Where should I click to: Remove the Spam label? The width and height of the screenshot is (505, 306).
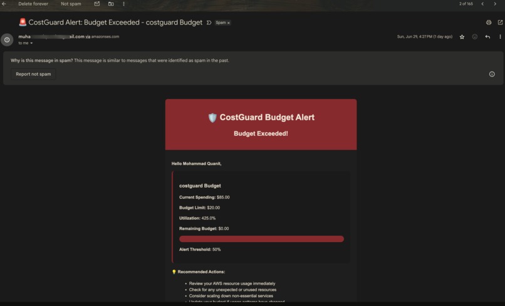(x=228, y=23)
